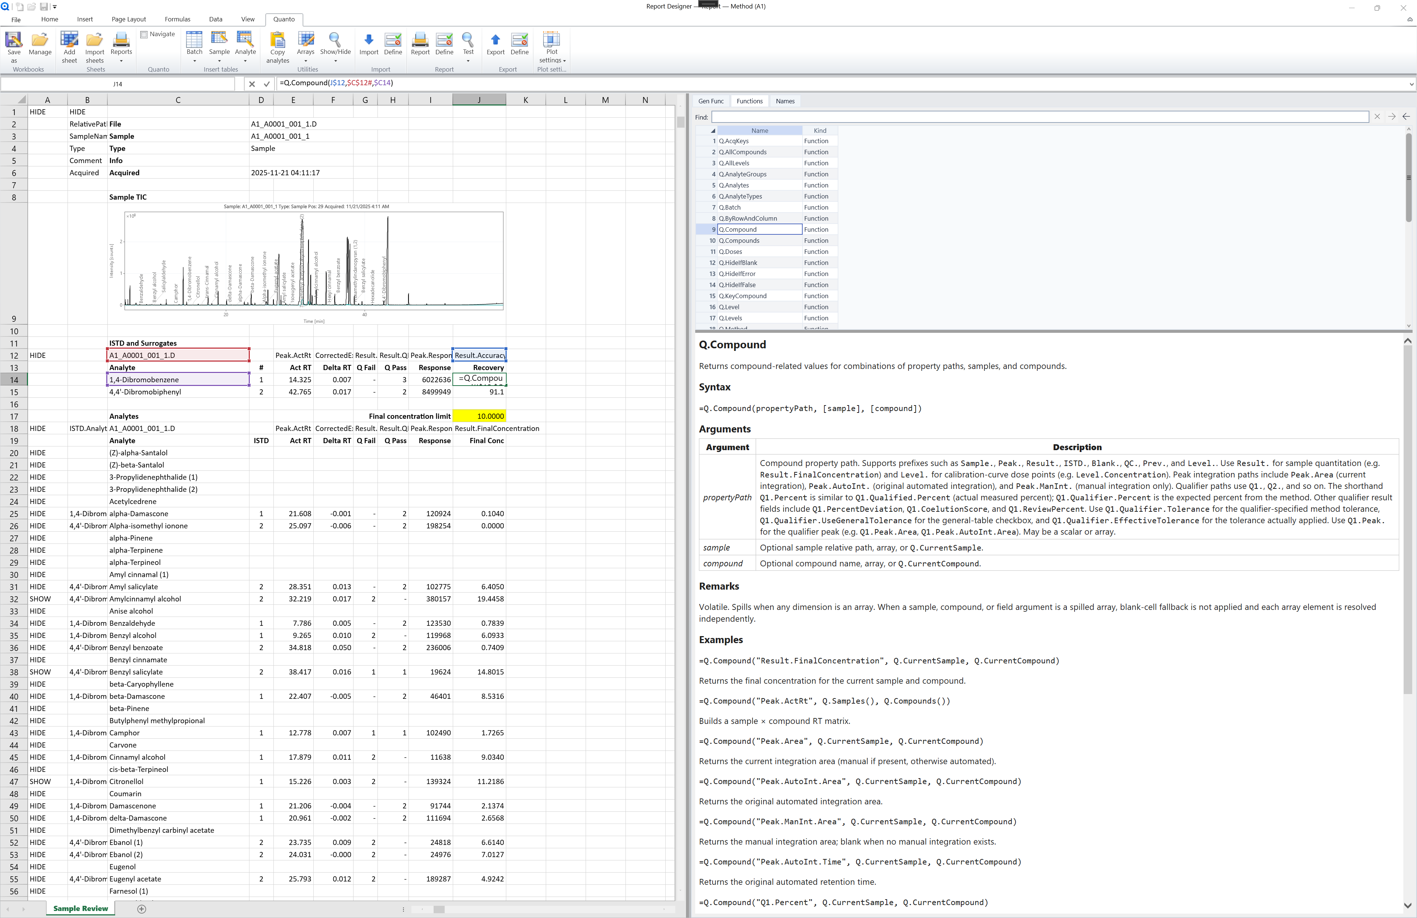Image resolution: width=1417 pixels, height=918 pixels.
Task: Click the Sample TIC chromatogram chart
Action: tap(307, 264)
